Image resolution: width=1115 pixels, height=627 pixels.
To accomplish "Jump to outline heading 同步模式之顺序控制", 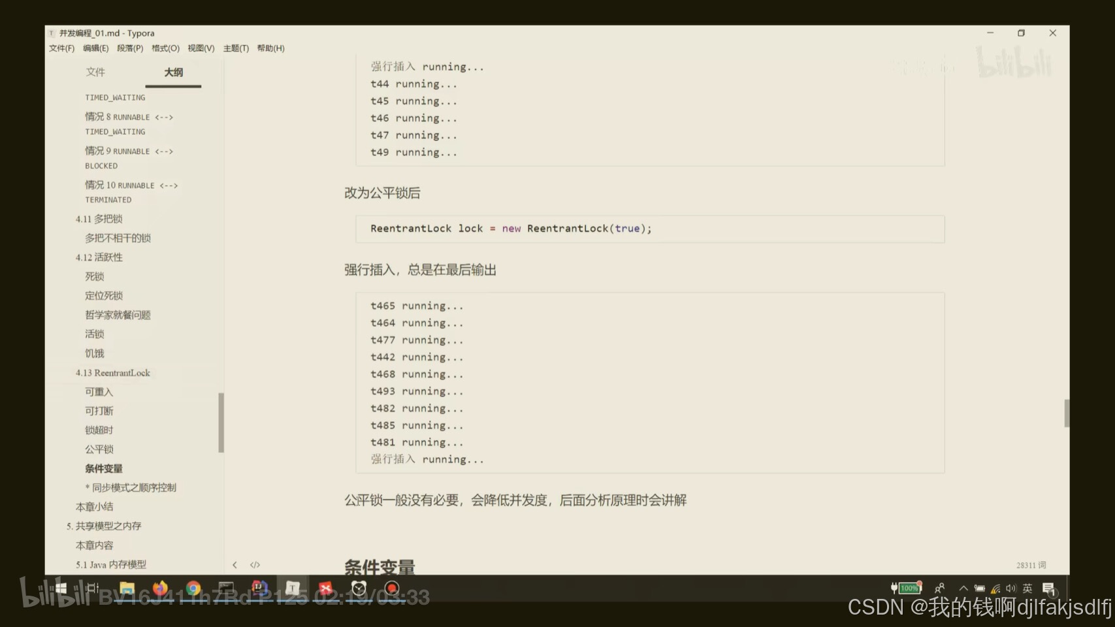I will (131, 487).
